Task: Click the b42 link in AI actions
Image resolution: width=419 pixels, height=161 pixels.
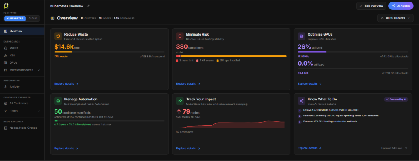Action: coord(345,110)
